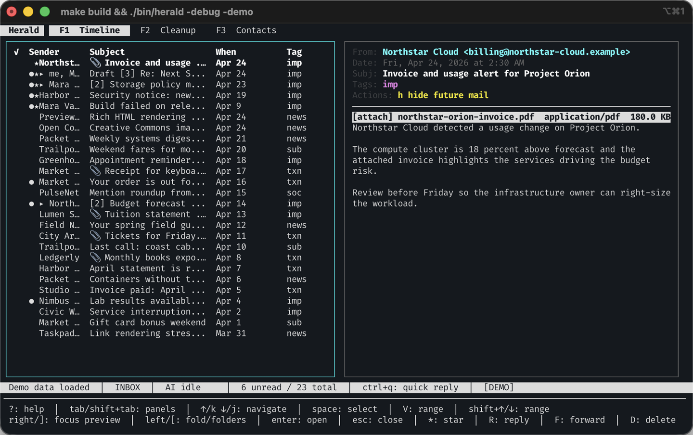Select the Service interruption message from Civic
The height and width of the screenshot is (435, 693).
(170, 312)
